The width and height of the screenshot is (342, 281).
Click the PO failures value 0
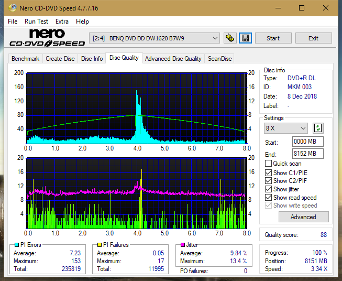click(246, 271)
